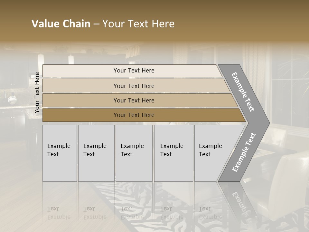Click the mirrored reflection under the fifth box
The image size is (309, 232).
click(211, 213)
